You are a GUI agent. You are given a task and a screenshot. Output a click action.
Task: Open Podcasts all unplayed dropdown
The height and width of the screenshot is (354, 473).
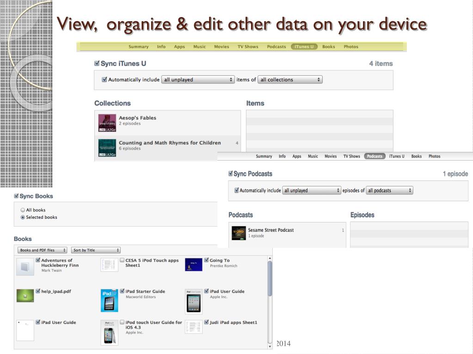311,190
